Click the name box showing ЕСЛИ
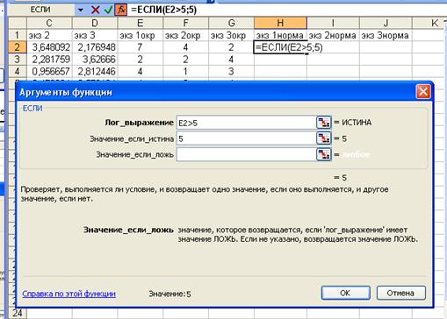 pyautogui.click(x=40, y=10)
